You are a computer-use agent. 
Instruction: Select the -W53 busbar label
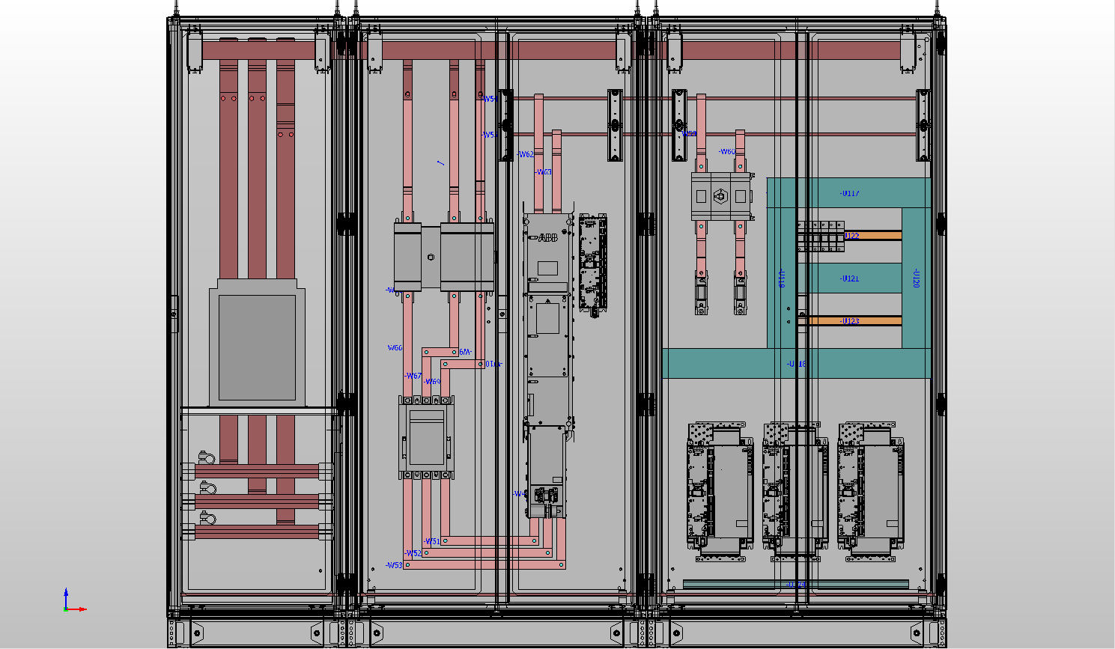[x=394, y=565]
